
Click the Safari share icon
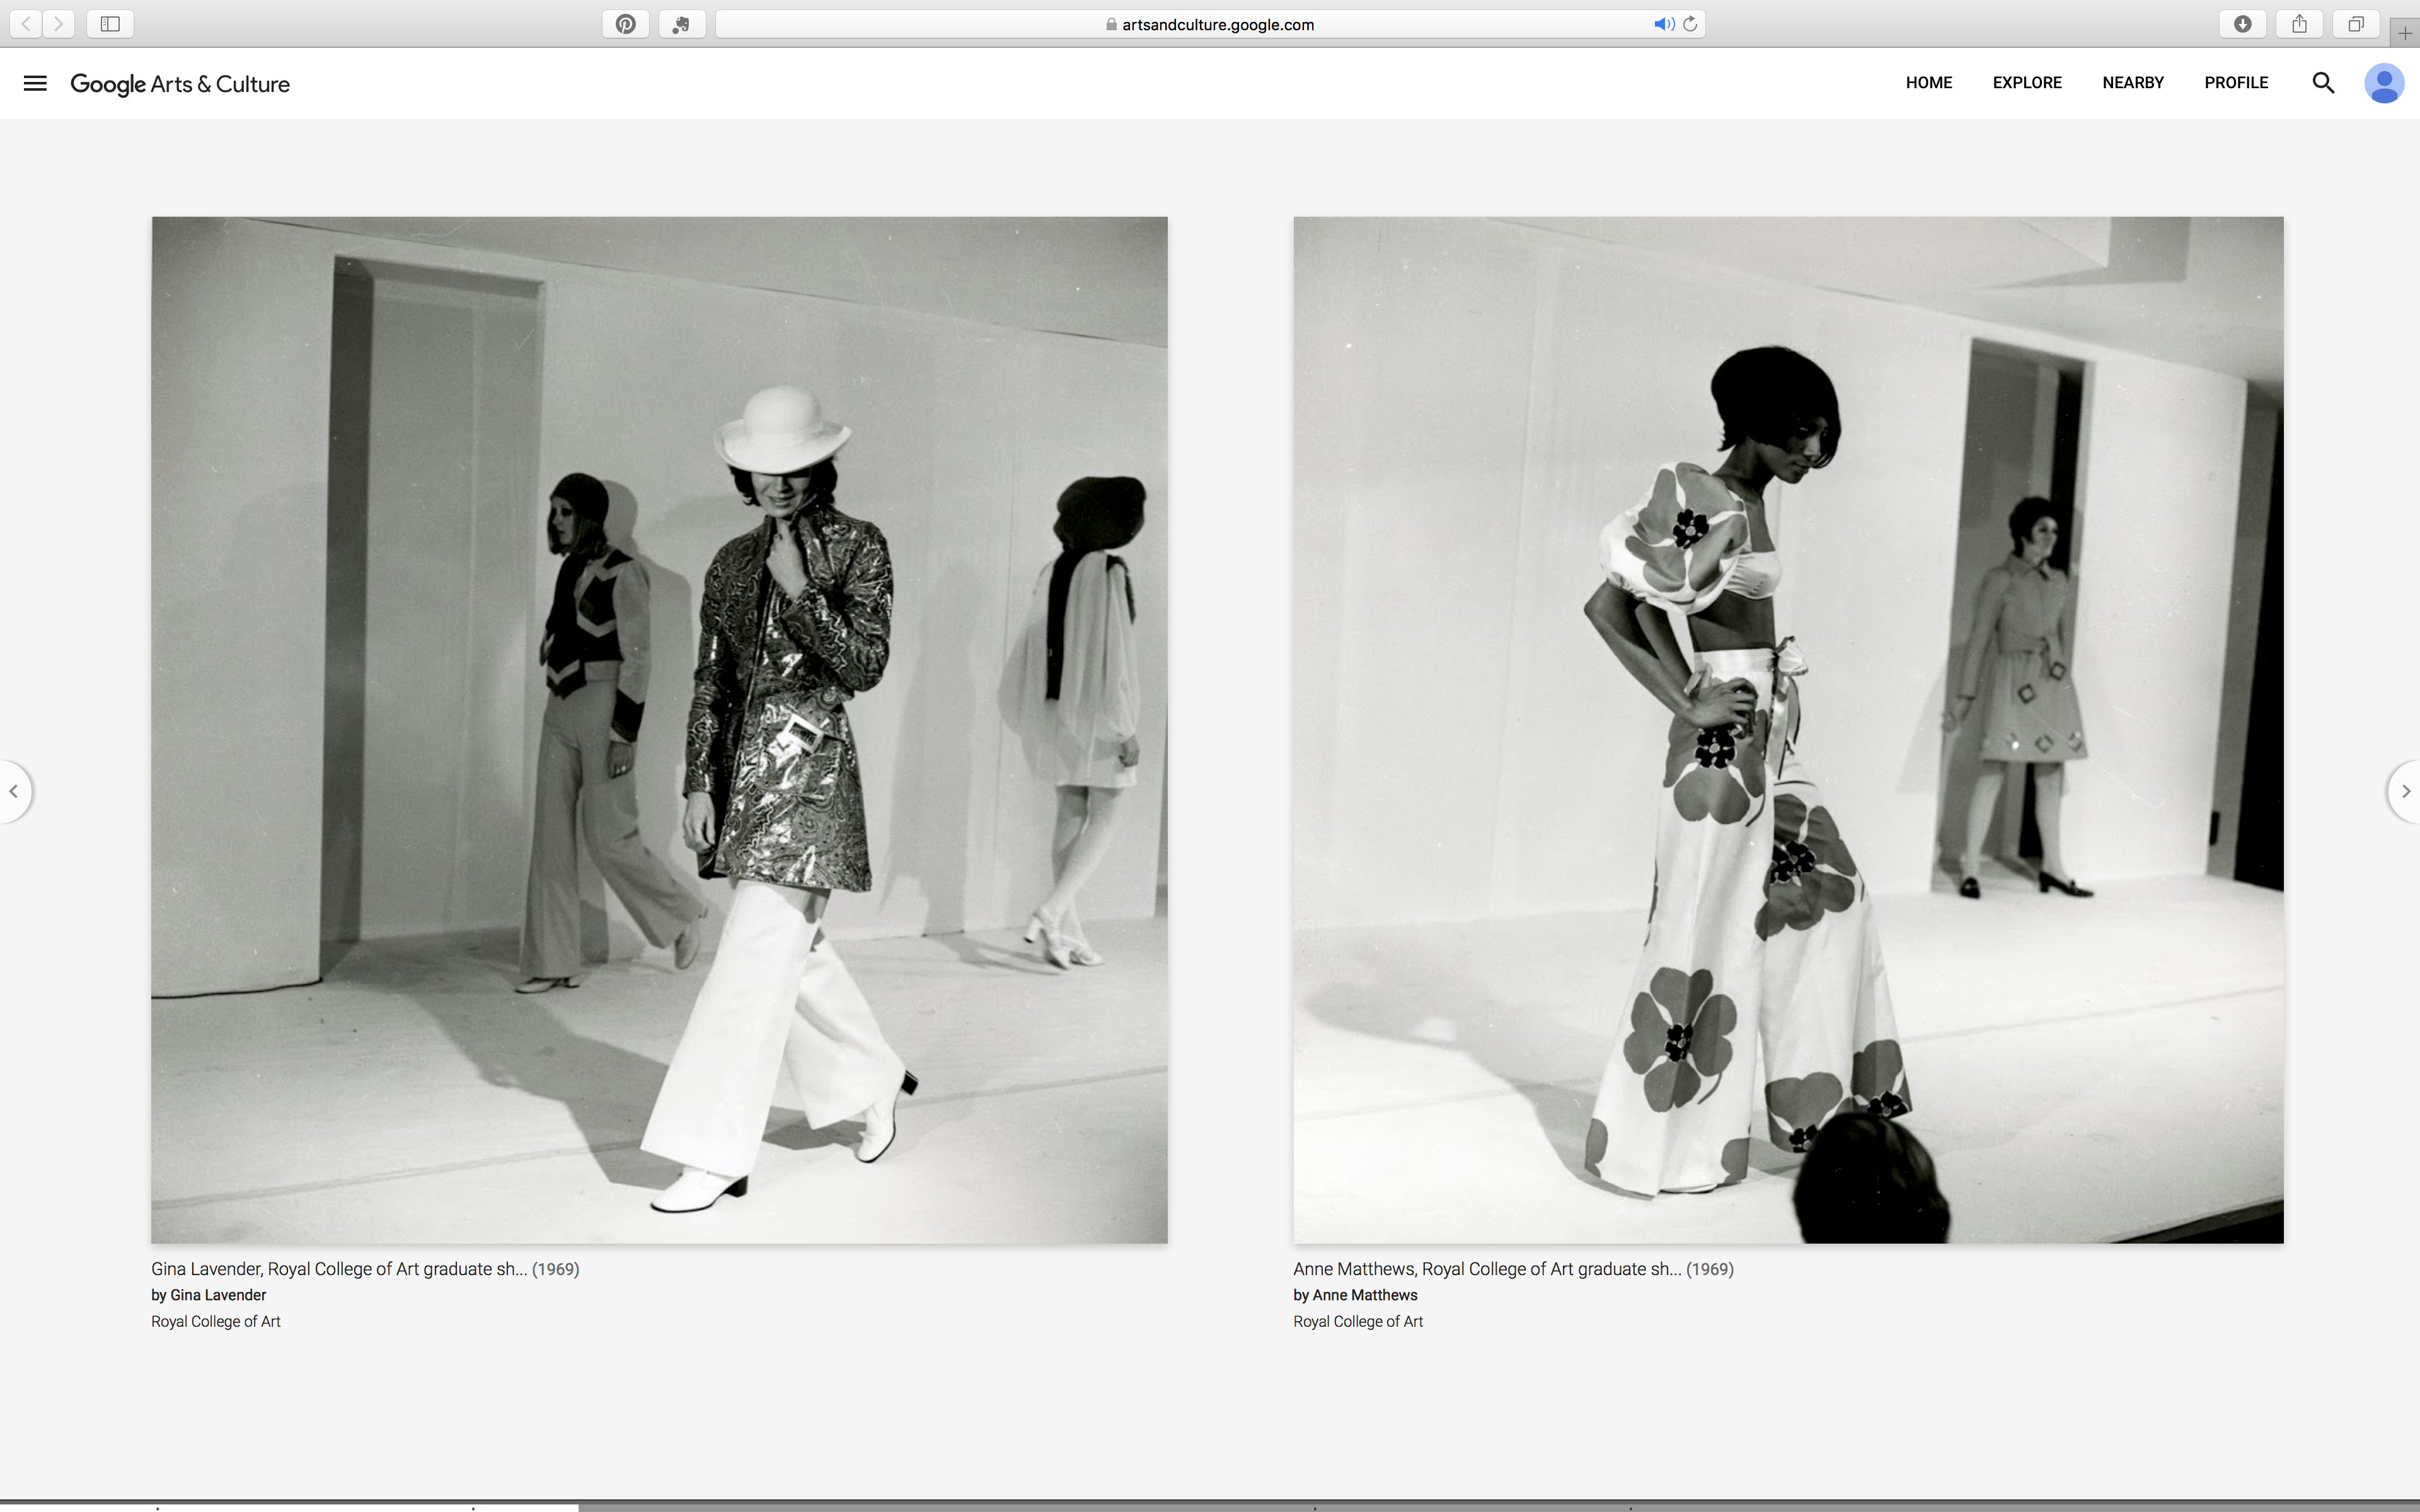(2299, 24)
